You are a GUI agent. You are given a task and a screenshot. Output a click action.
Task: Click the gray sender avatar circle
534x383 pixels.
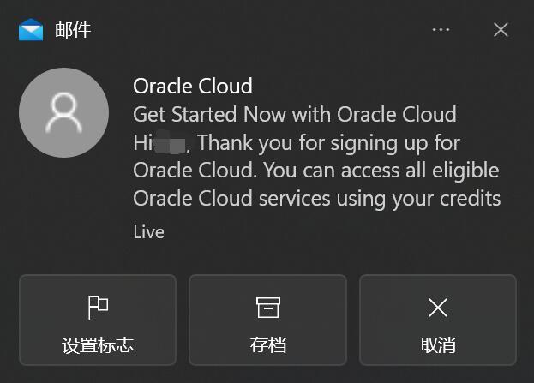click(x=63, y=113)
